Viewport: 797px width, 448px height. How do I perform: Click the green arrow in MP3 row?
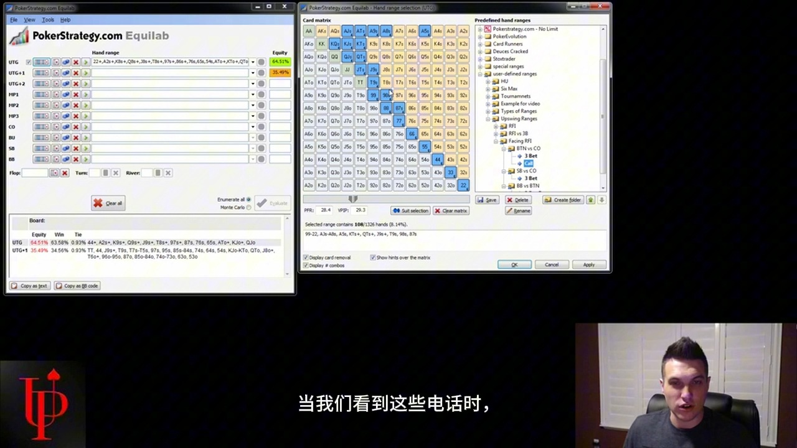85,116
